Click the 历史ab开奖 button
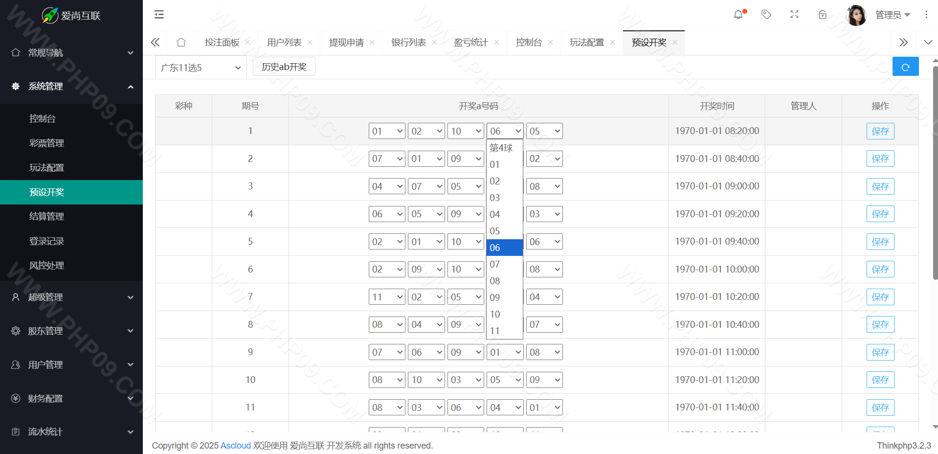The width and height of the screenshot is (938, 454). click(x=284, y=67)
